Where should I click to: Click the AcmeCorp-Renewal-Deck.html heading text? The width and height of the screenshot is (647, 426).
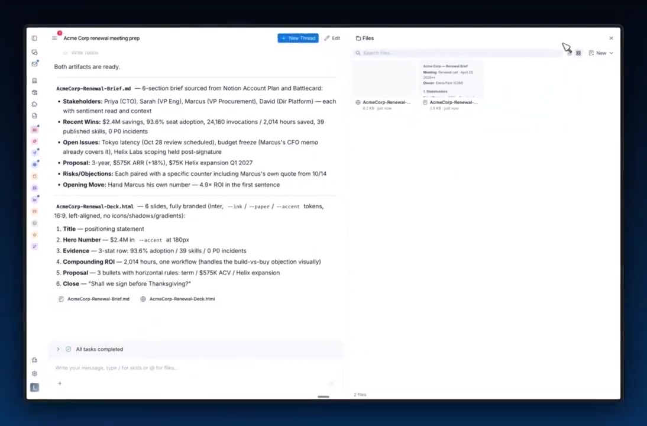[95, 206]
